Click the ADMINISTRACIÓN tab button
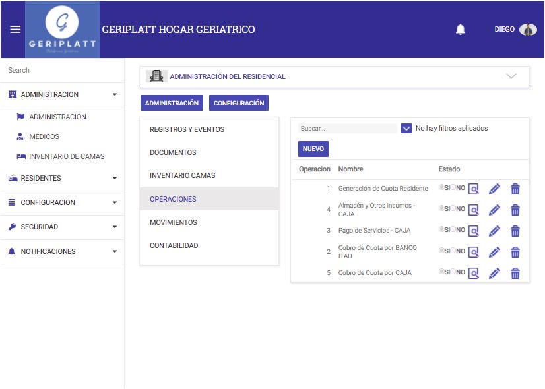 172,103
